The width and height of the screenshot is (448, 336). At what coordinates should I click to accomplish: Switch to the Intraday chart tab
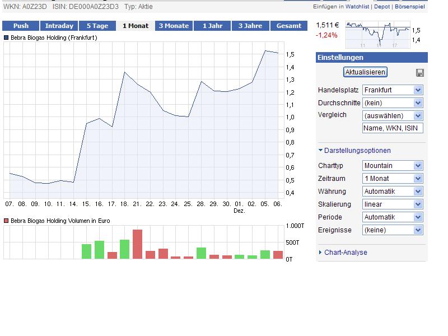pos(59,26)
